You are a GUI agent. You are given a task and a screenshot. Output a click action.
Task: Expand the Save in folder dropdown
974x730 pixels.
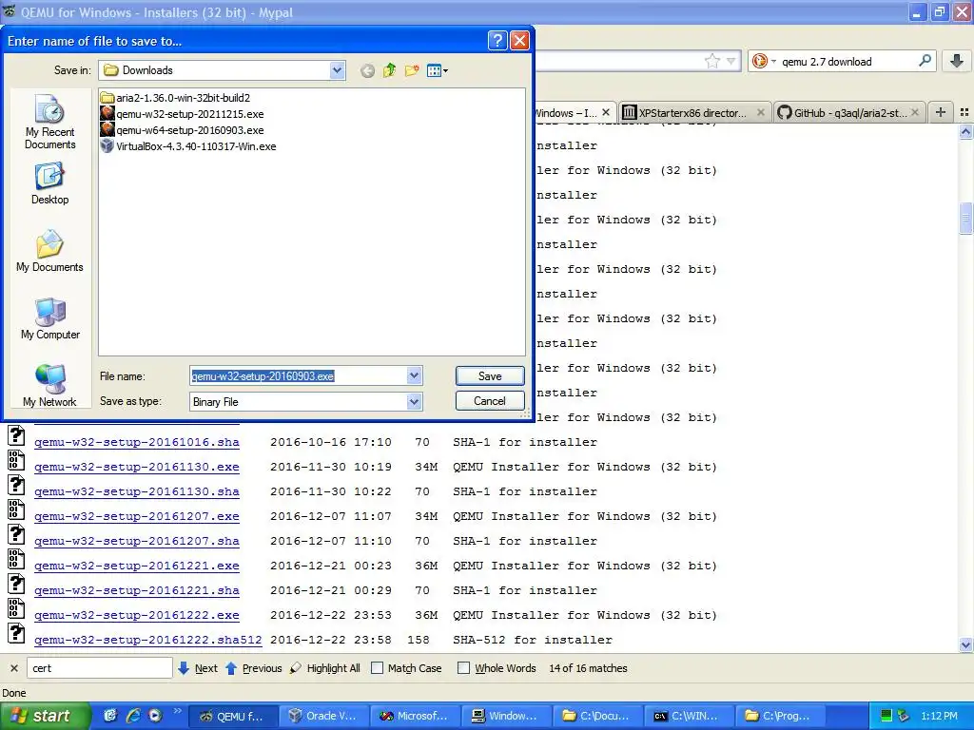coord(338,70)
